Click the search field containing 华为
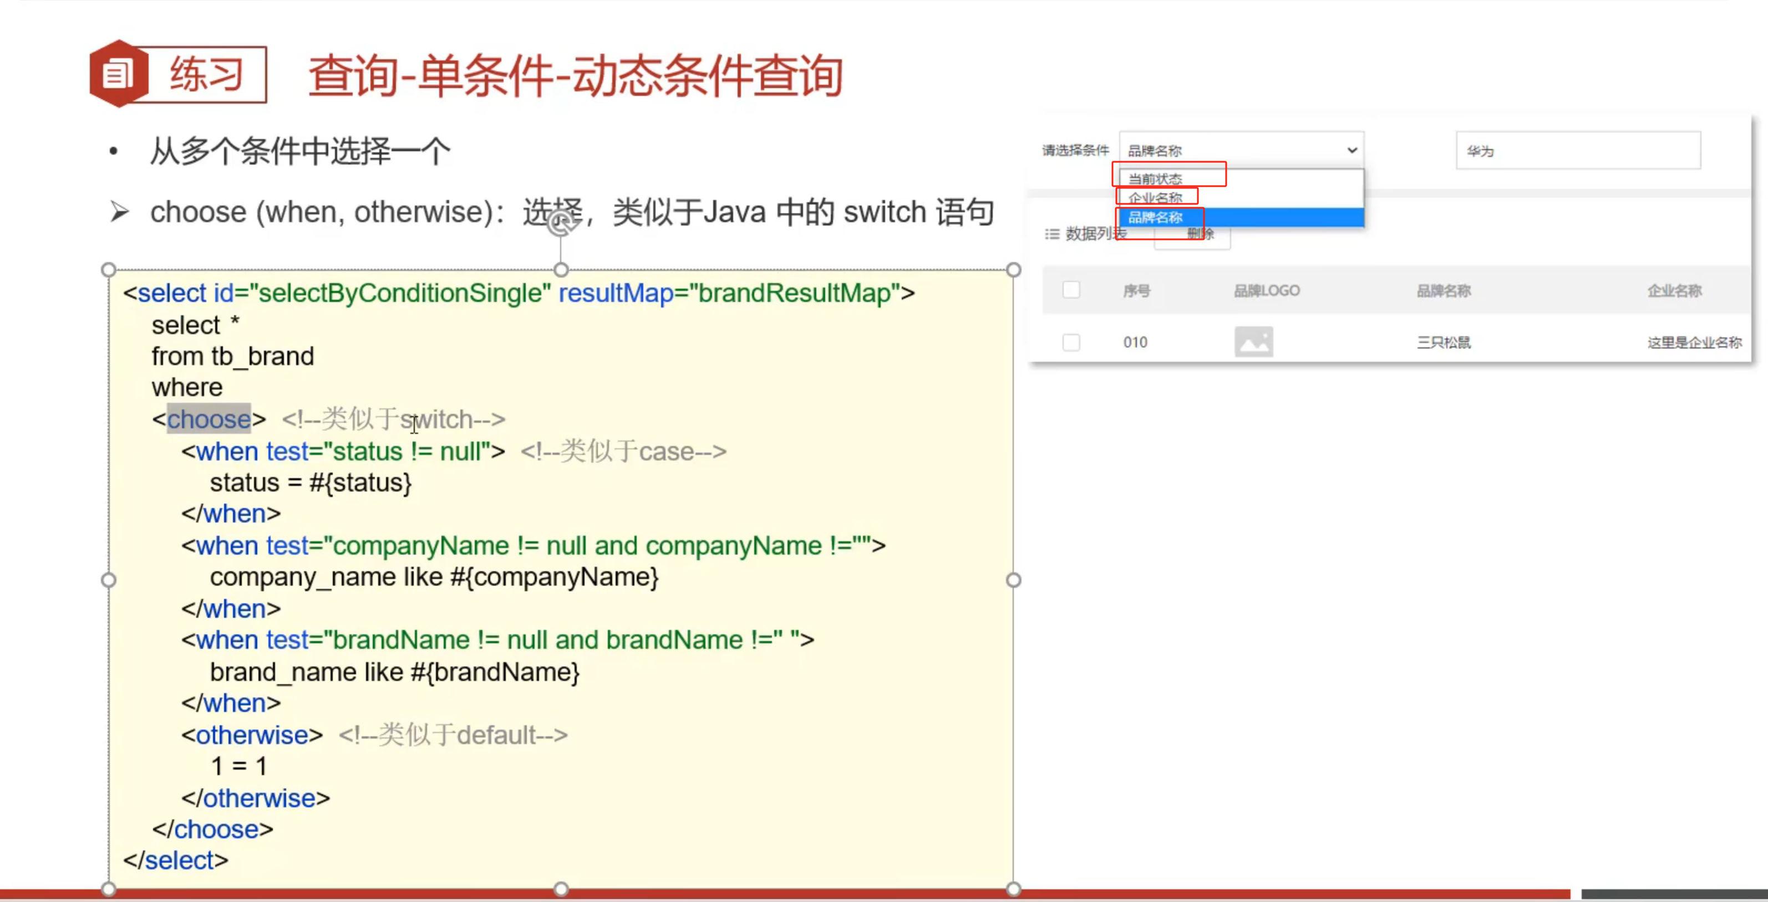 pyautogui.click(x=1578, y=150)
